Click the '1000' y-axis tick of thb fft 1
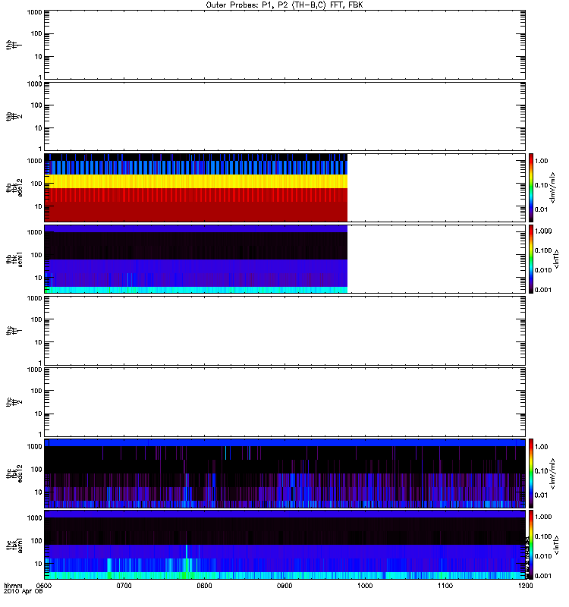 (x=34, y=12)
